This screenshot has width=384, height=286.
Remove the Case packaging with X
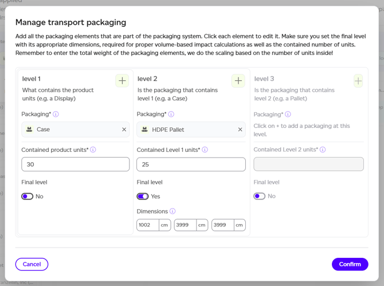pos(124,130)
